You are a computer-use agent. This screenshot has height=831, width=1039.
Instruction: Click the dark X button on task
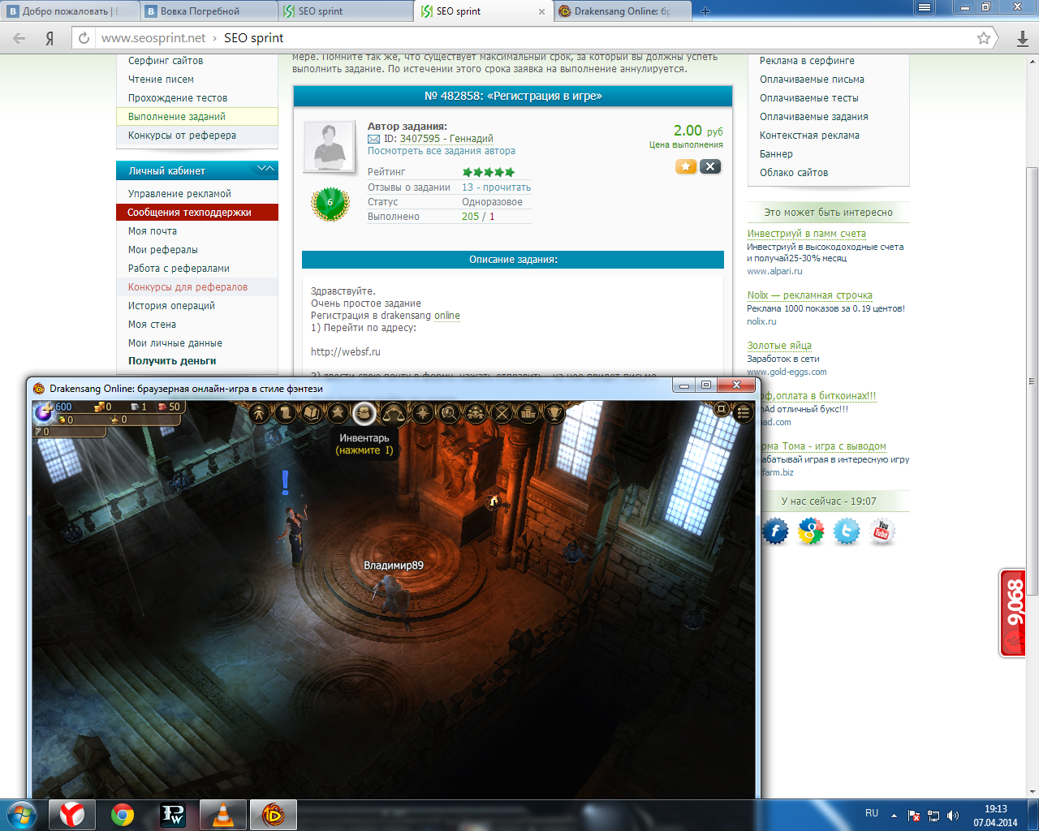710,166
